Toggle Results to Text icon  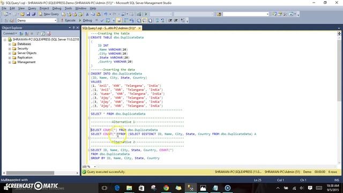click(139, 20)
